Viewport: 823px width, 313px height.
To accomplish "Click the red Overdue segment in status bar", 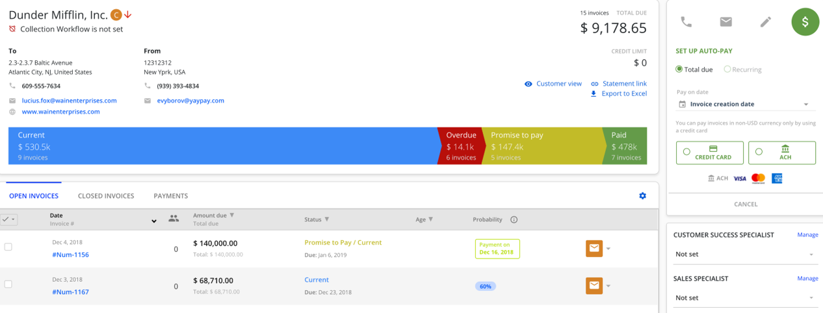I will (x=460, y=145).
